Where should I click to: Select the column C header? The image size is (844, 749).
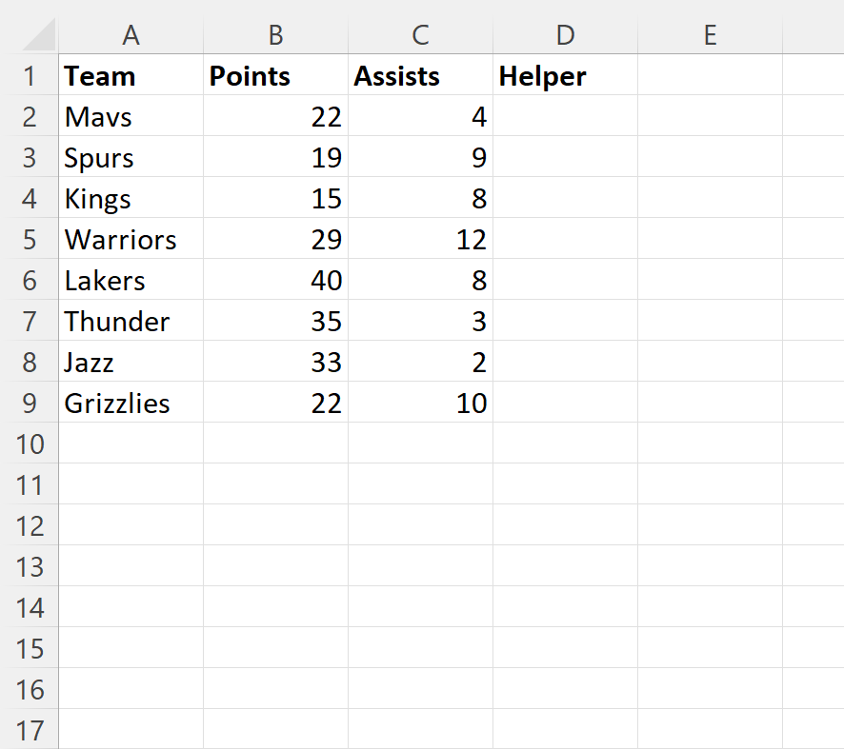coord(420,35)
